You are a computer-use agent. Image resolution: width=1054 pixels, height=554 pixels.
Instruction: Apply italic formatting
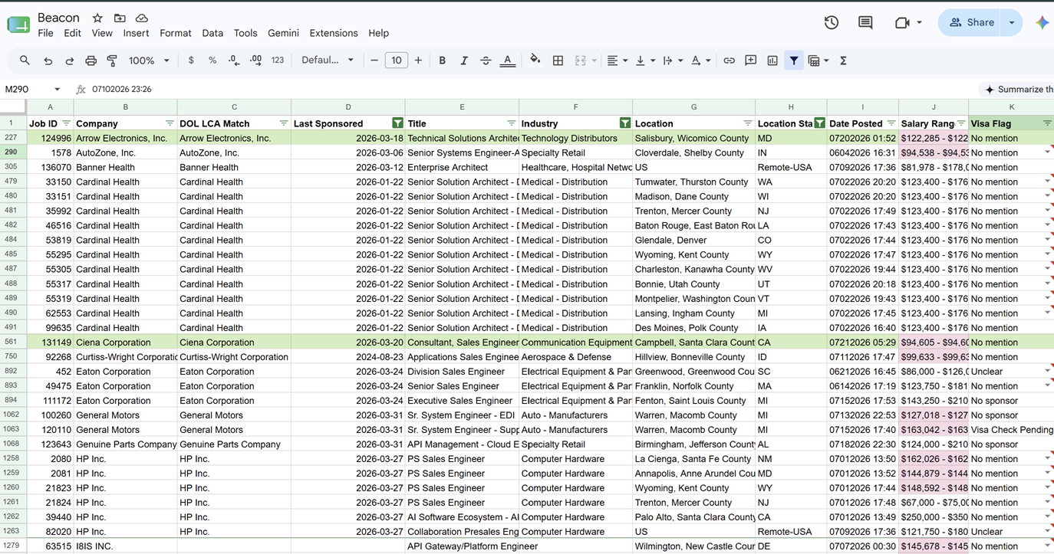point(463,61)
